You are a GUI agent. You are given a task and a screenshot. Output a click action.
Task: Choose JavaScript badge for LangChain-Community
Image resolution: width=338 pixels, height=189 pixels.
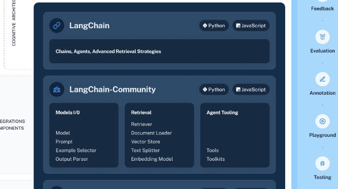(x=251, y=89)
